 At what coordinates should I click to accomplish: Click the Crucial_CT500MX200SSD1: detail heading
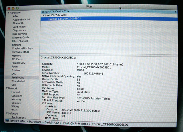58,58
